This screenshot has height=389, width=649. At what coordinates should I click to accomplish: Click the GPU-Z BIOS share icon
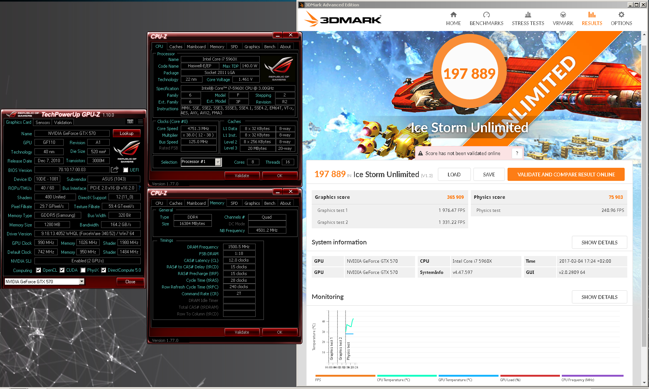point(115,170)
